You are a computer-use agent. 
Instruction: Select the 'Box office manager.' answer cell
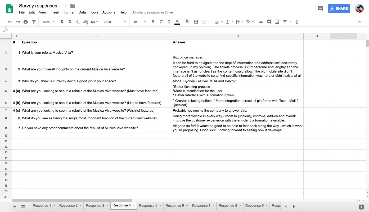(x=238, y=52)
